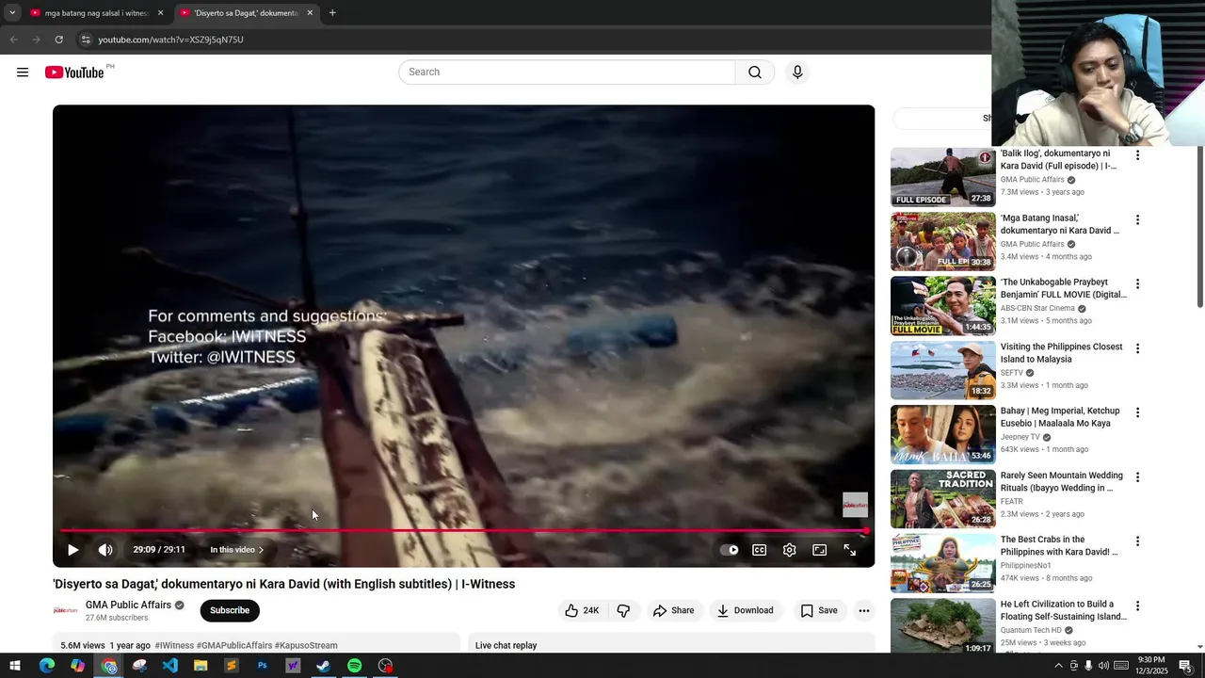Open Microsoft Edge from the taskbar
The image size is (1205, 678).
pos(47,666)
